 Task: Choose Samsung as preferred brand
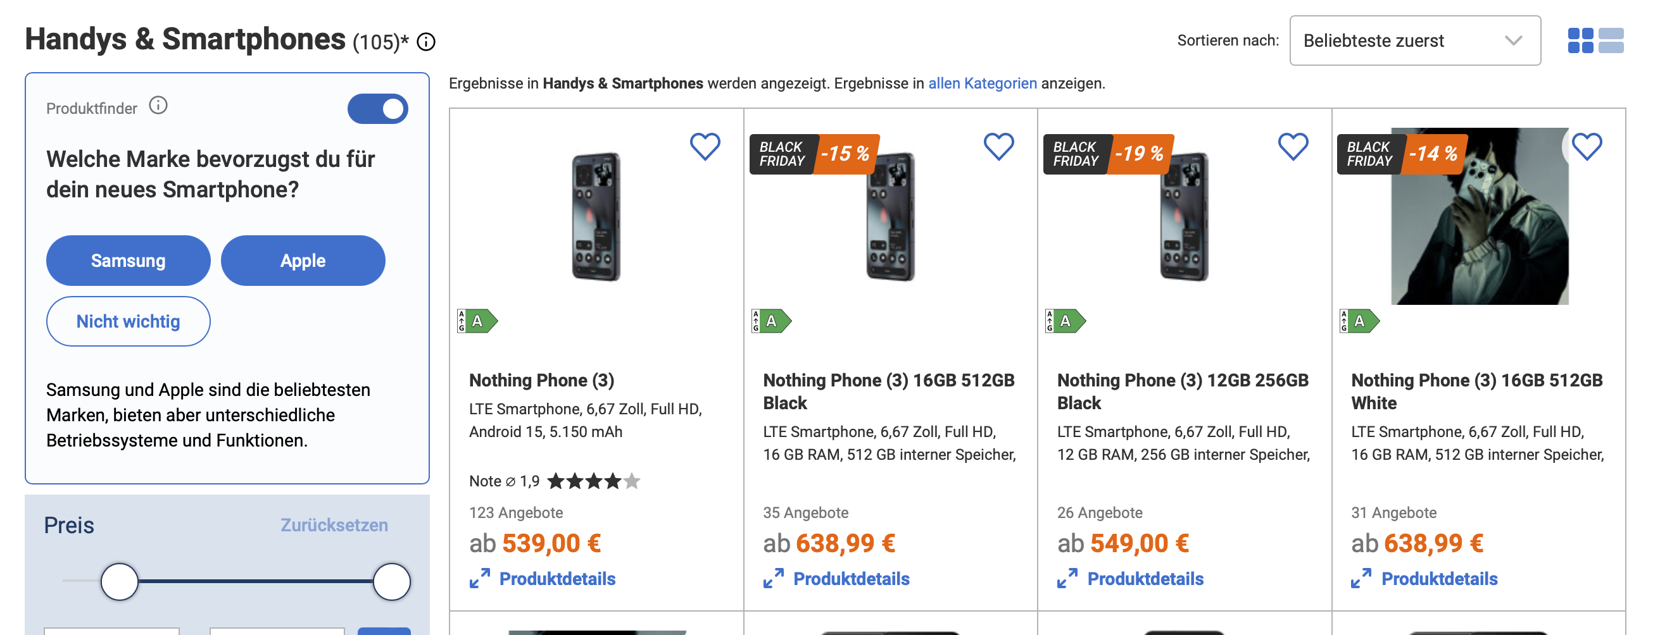(129, 261)
